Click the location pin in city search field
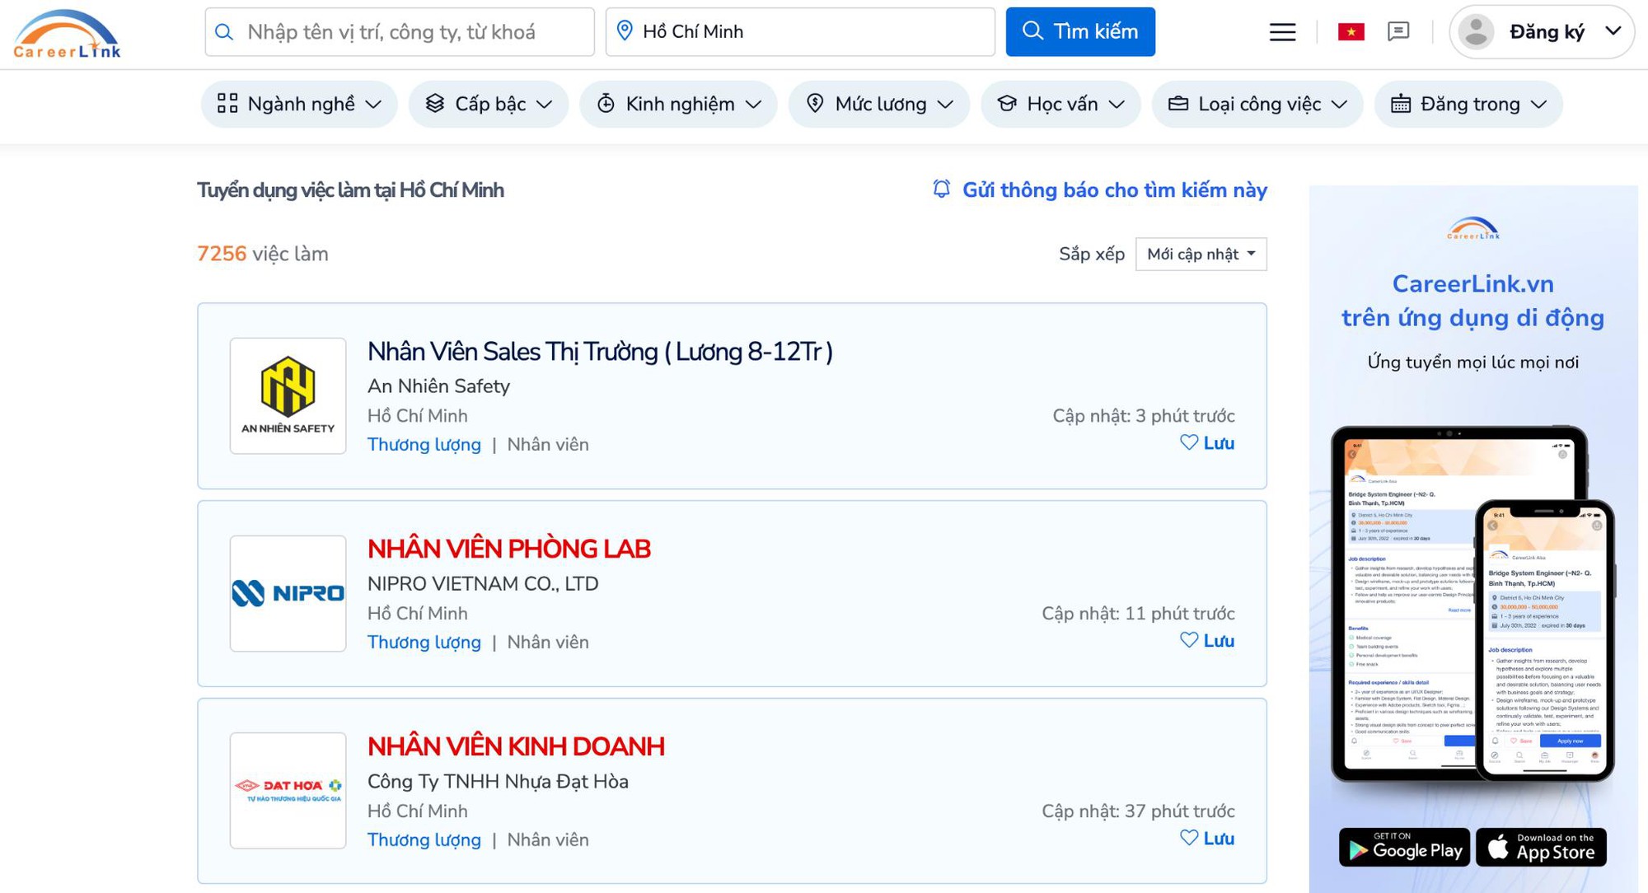 click(x=625, y=31)
